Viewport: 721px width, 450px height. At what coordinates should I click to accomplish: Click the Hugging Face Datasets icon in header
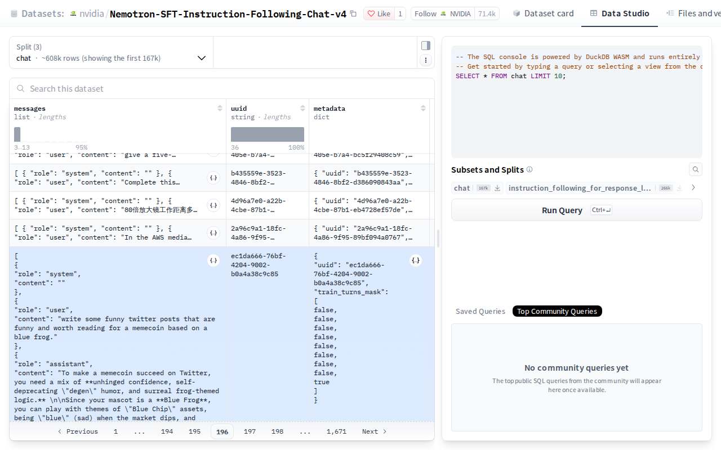point(14,13)
